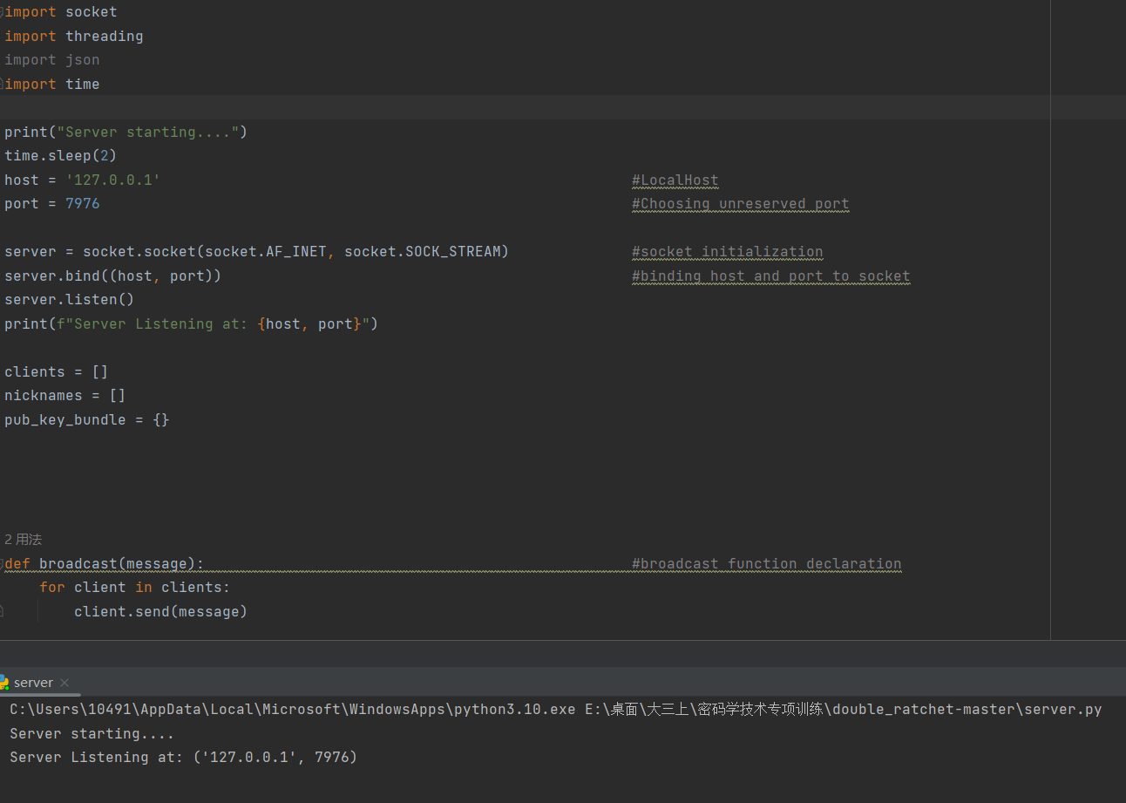Click the 'import socket' line
Screen dimensions: 1126x803
[x=61, y=12]
